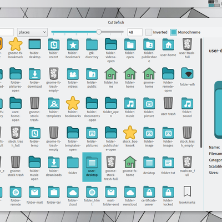Select the folder-remote-open icon
The image size is (222, 222).
coord(168,73)
